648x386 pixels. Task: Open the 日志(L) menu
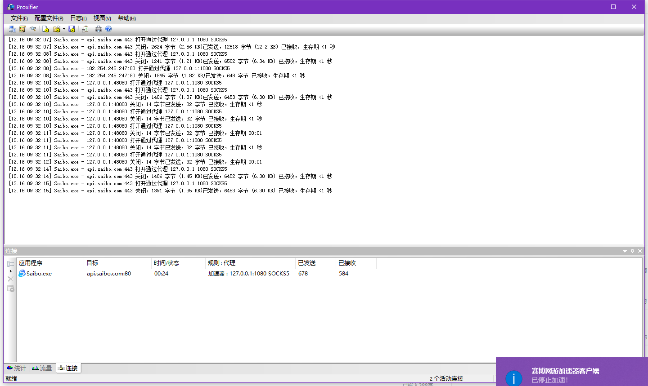tap(78, 18)
